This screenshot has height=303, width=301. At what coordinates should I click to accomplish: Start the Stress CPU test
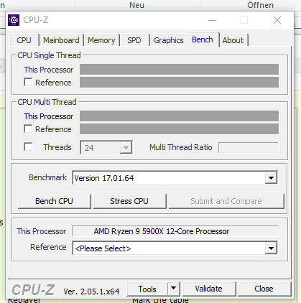[129, 201]
